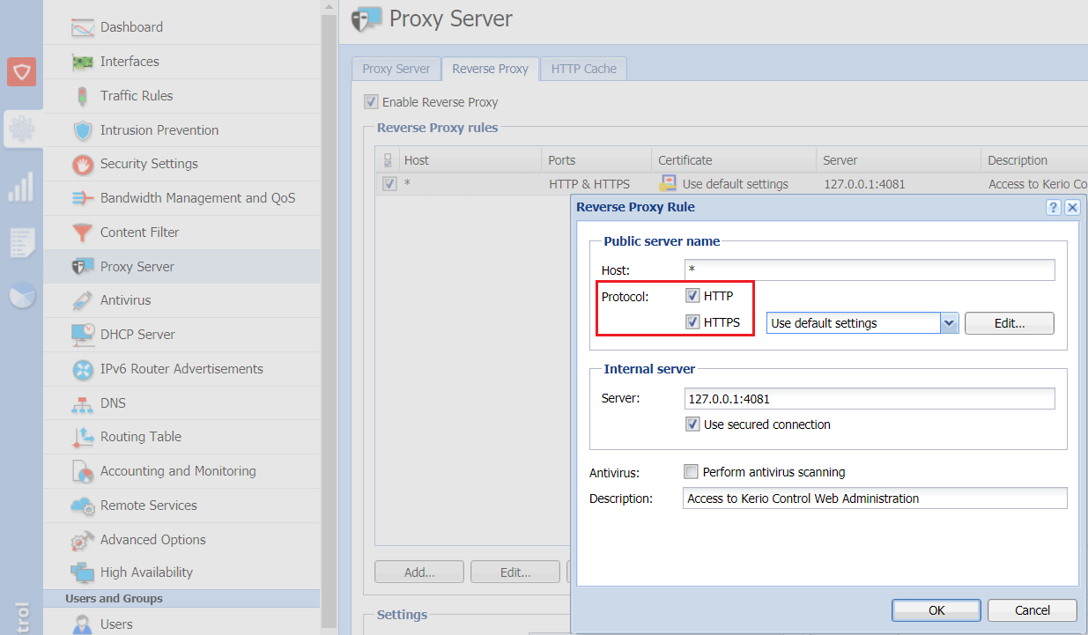The width and height of the screenshot is (1088, 635).
Task: Click the Description text field
Action: point(875,498)
